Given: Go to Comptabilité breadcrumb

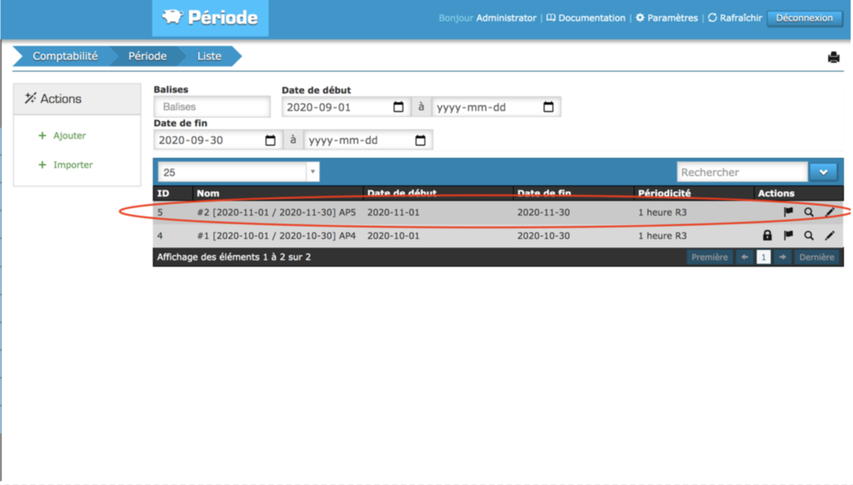Looking at the screenshot, I should coord(64,57).
